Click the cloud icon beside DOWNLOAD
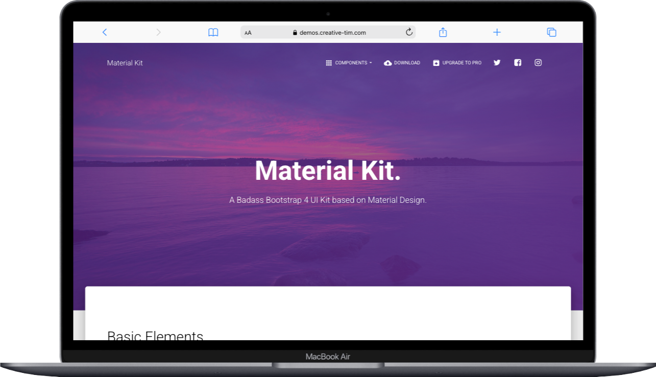The image size is (656, 377). coord(388,62)
